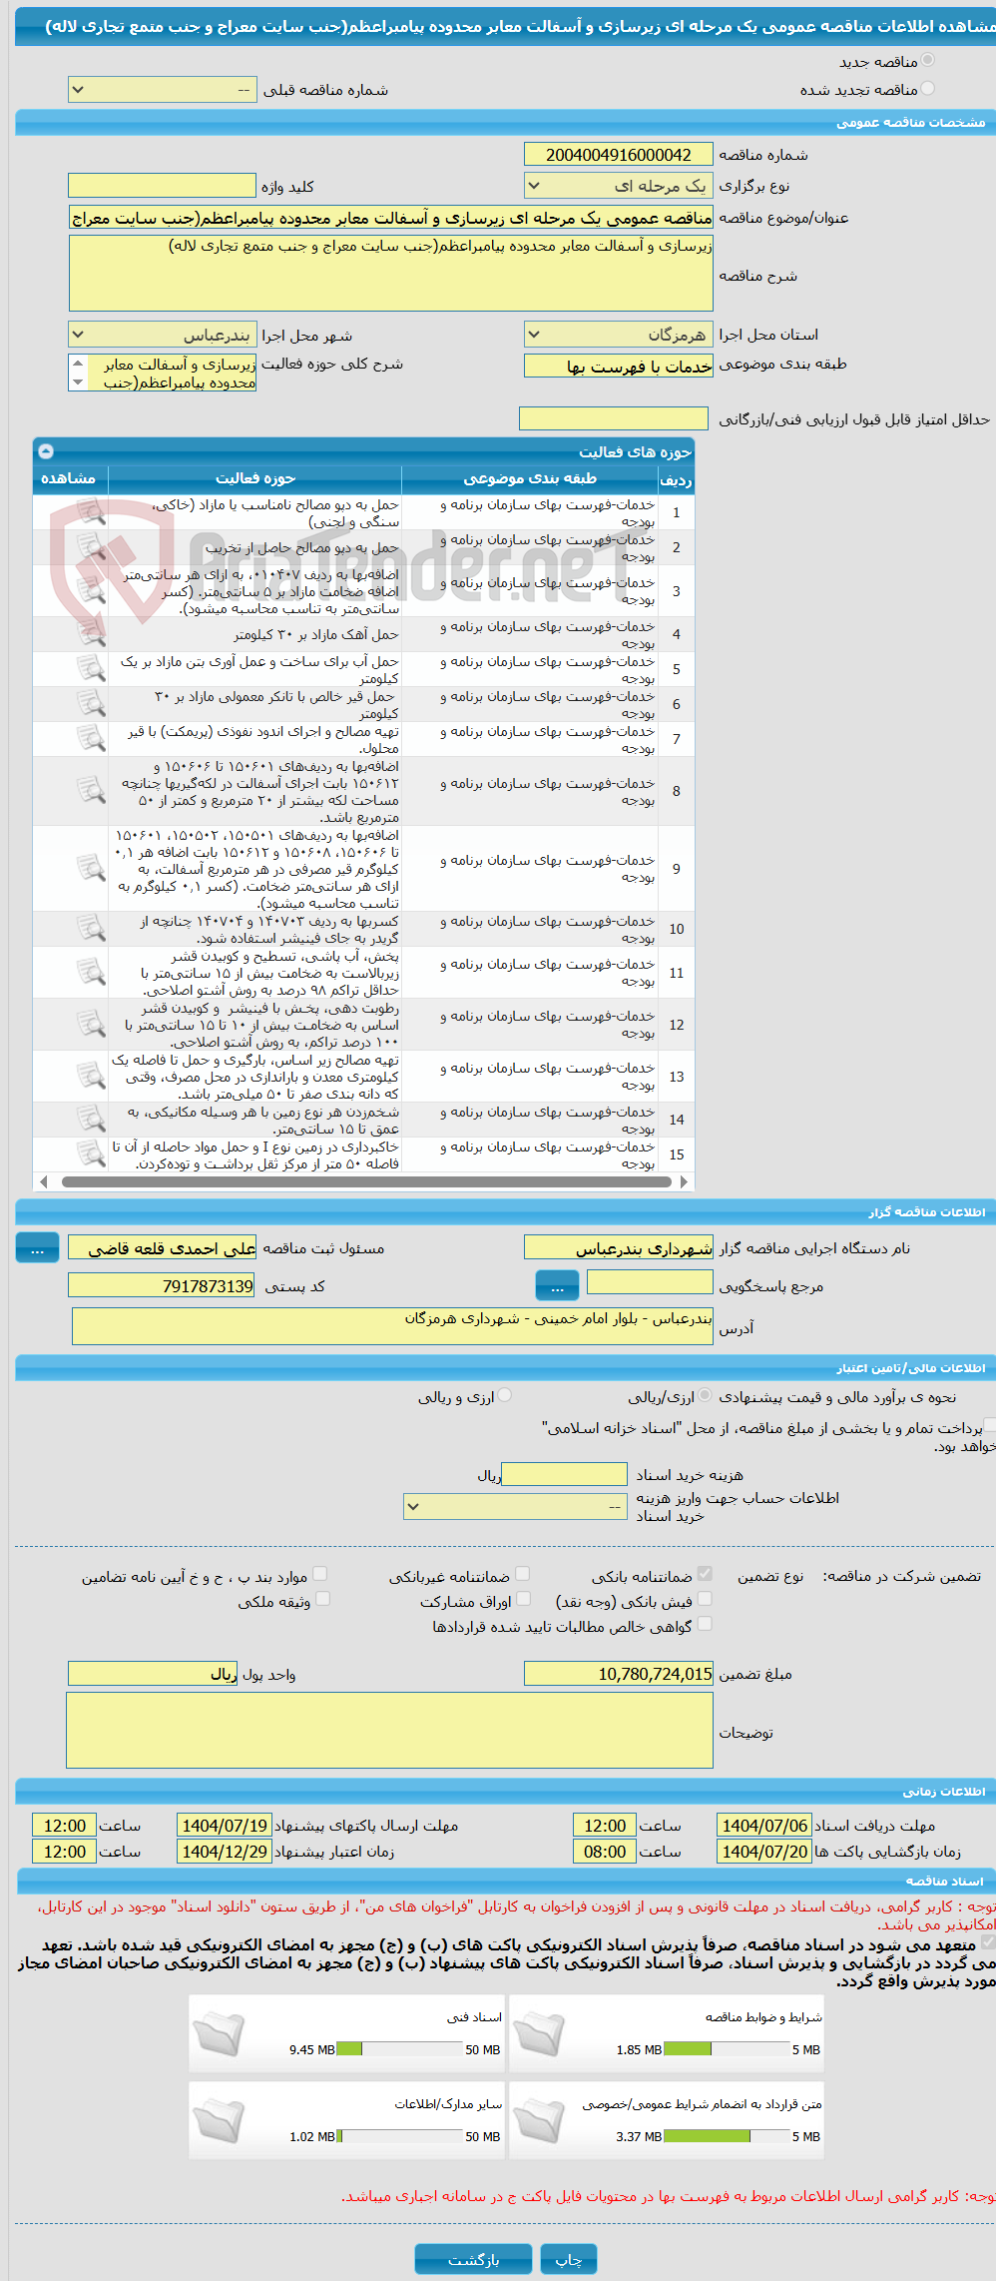Viewport: 996px width, 2281px height.
Task: Open view icon for activity row 15
Action: coord(91,1154)
